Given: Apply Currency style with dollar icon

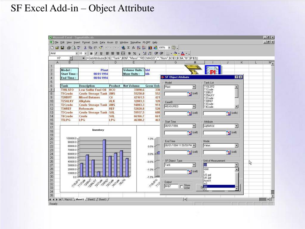Looking at the screenshot, I should click(129, 53).
